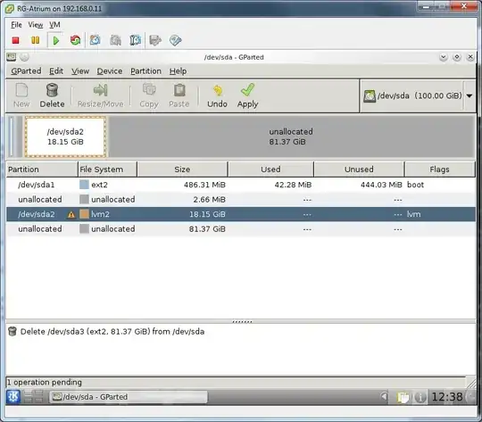This screenshot has width=482, height=422.
Task: Click the pending Delete /dev/sda3 operation
Action: 112,332
